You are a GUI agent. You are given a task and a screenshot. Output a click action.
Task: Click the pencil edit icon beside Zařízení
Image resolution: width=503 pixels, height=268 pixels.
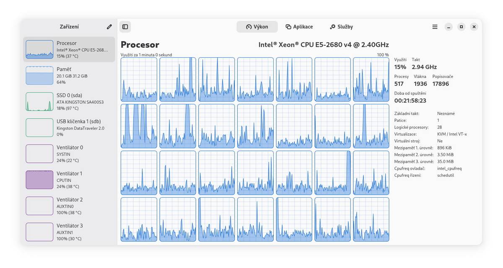pyautogui.click(x=109, y=27)
